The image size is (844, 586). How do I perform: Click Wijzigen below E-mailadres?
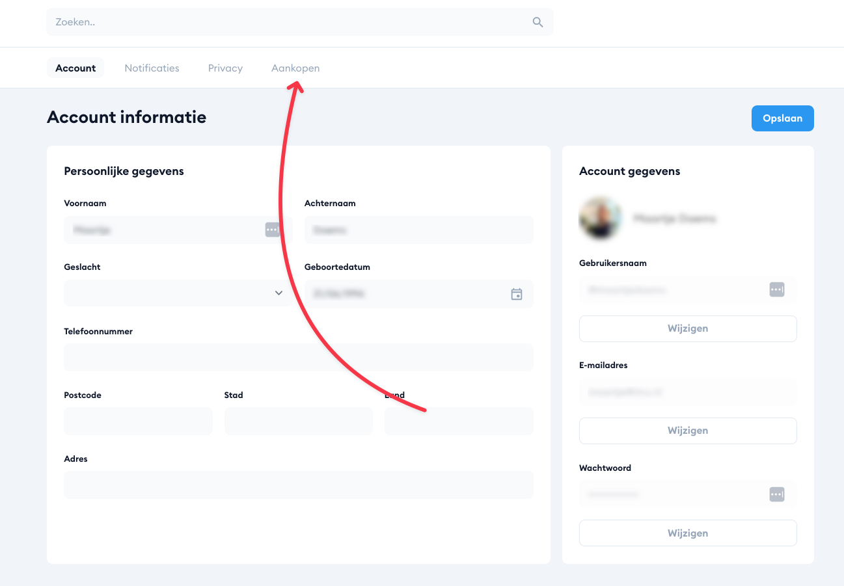[687, 431]
